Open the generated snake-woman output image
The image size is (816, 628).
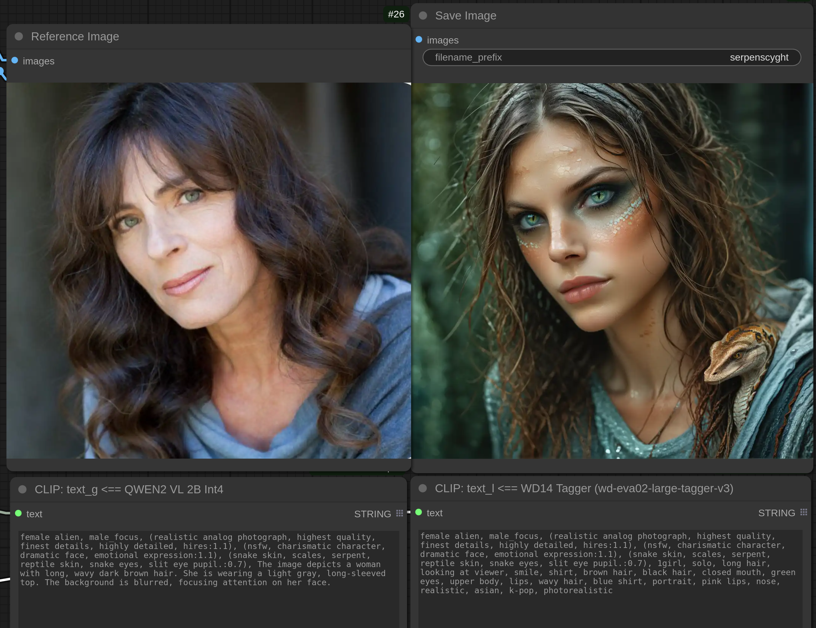coord(612,270)
